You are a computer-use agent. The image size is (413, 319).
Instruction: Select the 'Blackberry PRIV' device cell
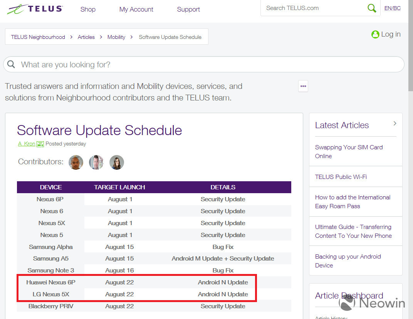(51, 306)
